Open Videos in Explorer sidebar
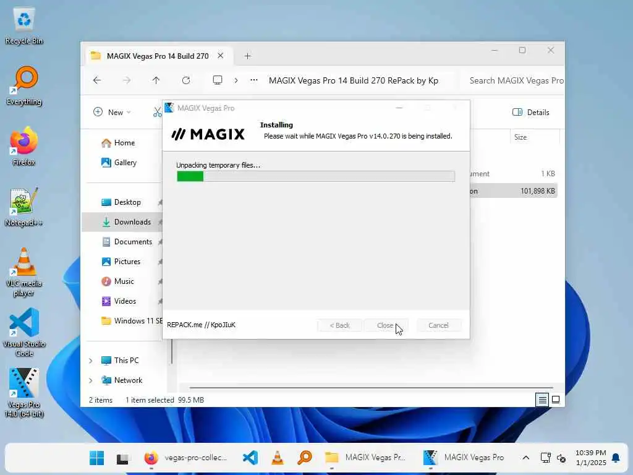 125,301
